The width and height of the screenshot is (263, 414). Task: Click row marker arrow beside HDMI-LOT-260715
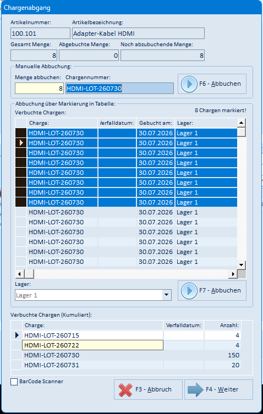click(x=17, y=335)
